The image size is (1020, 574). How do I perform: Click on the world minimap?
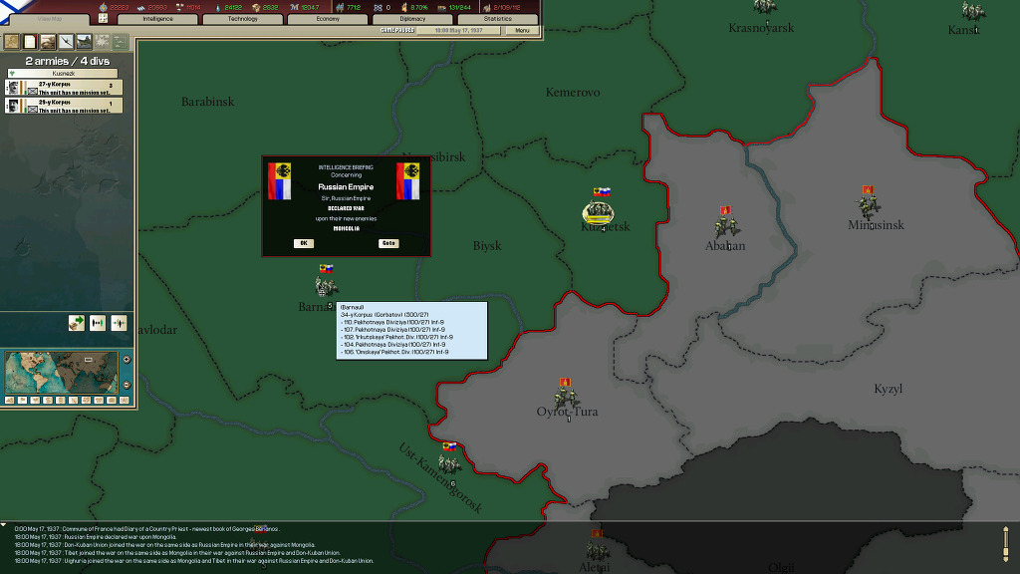pos(61,373)
